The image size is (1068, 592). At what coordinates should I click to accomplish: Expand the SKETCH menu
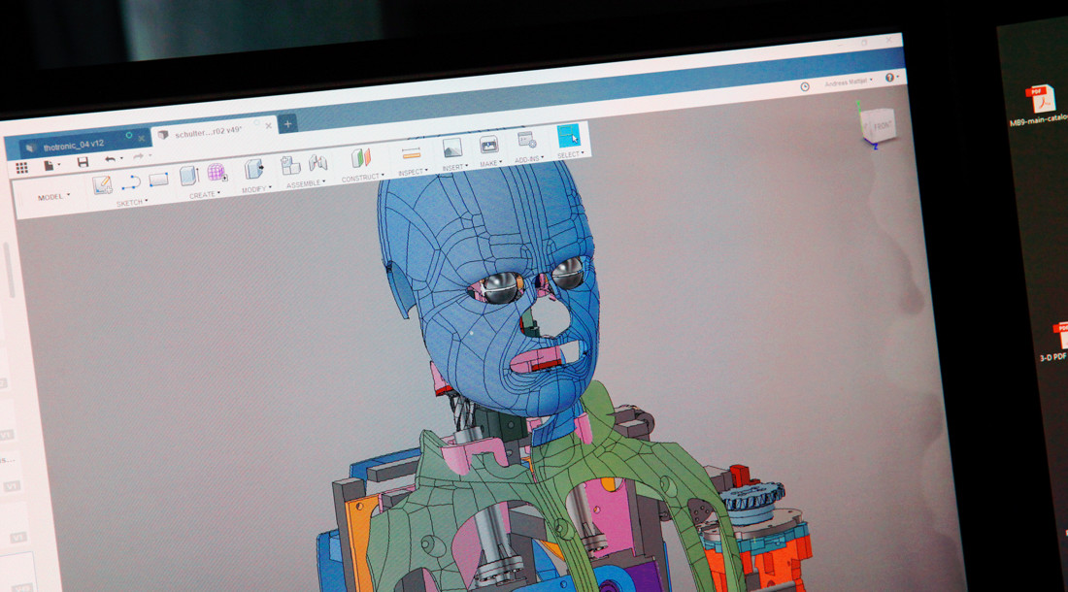coord(131,203)
